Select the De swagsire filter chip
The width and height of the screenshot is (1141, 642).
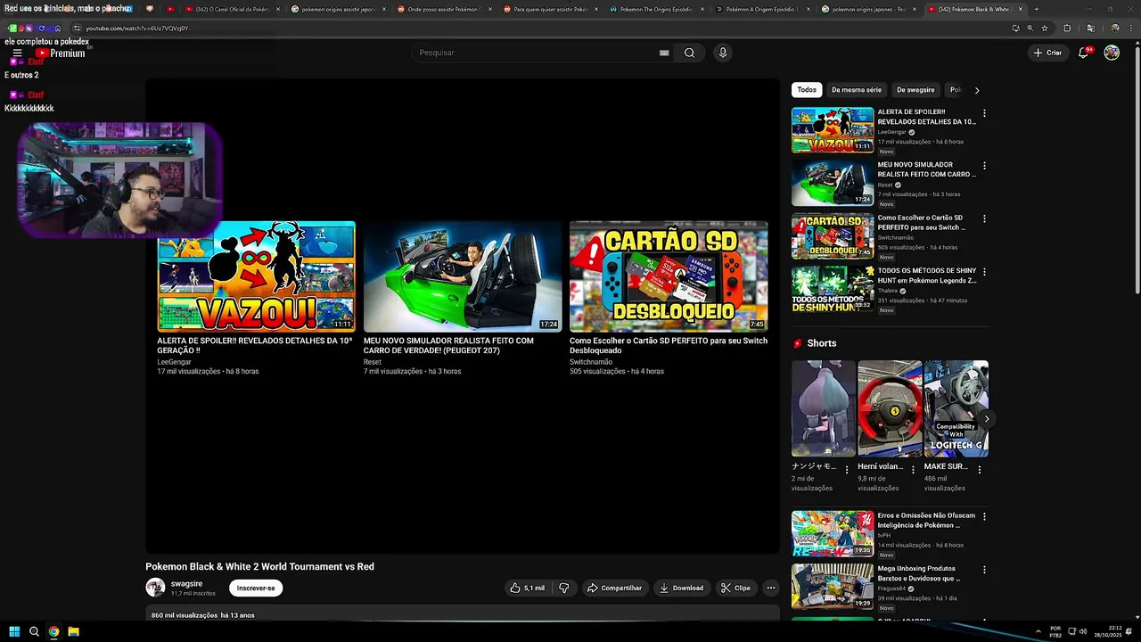coord(915,90)
